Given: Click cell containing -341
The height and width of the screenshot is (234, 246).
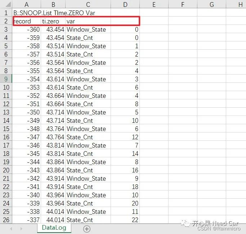Looking at the screenshot, I should pos(27,186).
